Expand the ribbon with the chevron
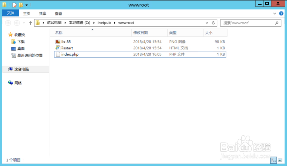The image size is (287, 166). click(275, 13)
